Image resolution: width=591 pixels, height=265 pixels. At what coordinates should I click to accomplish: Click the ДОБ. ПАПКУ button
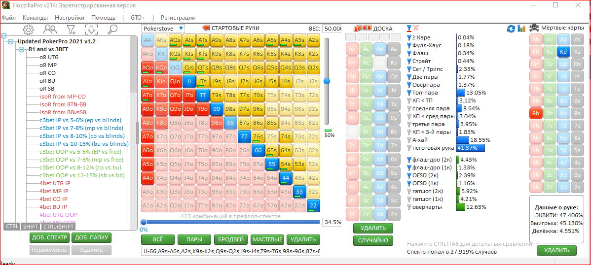pyautogui.click(x=91, y=237)
